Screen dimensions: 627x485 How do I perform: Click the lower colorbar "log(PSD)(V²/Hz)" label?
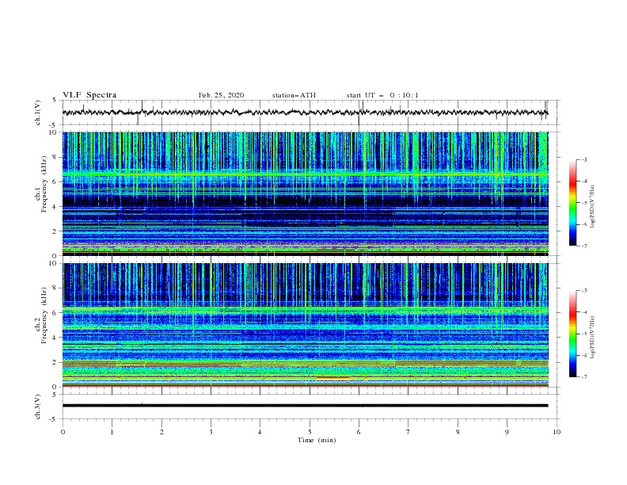tap(592, 338)
